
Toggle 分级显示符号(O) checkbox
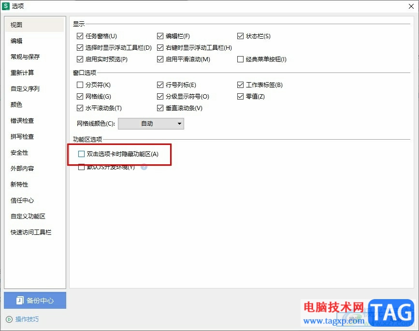click(160, 96)
